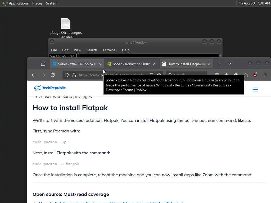
Task: Open the TechRepublic hamburger menu
Action: pos(255,89)
